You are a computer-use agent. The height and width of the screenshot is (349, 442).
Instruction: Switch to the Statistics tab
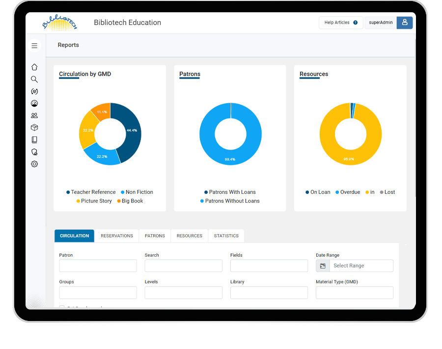(x=226, y=236)
